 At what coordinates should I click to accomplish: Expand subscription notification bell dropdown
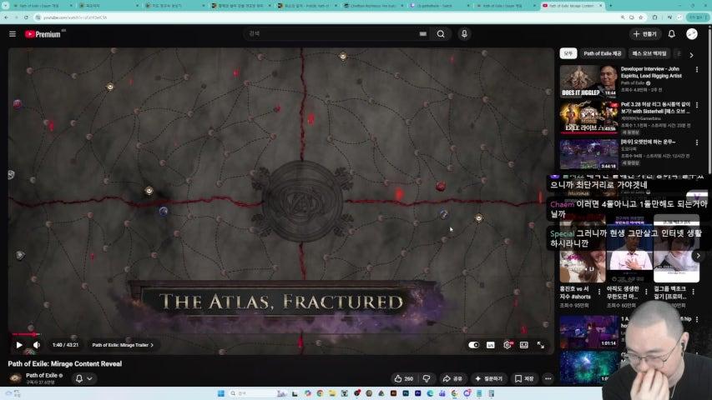click(83, 378)
